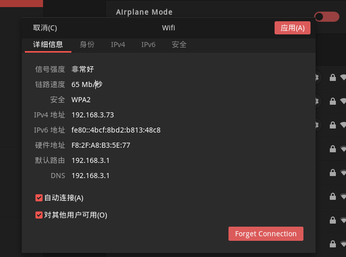
Task: Click the last network's lock icon
Action: tap(332, 244)
